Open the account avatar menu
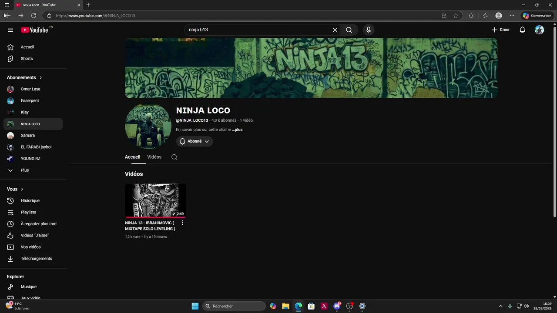 [x=539, y=30]
